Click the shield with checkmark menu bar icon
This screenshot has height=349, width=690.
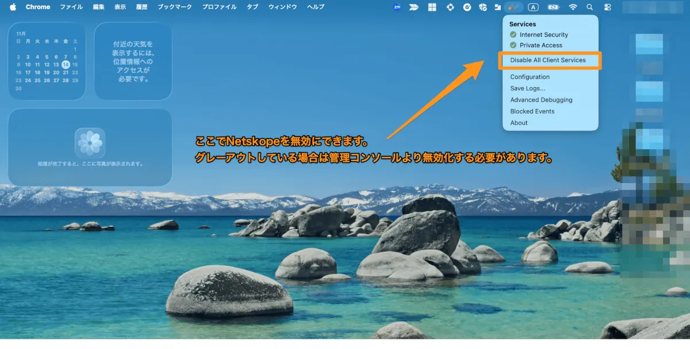coord(483,7)
